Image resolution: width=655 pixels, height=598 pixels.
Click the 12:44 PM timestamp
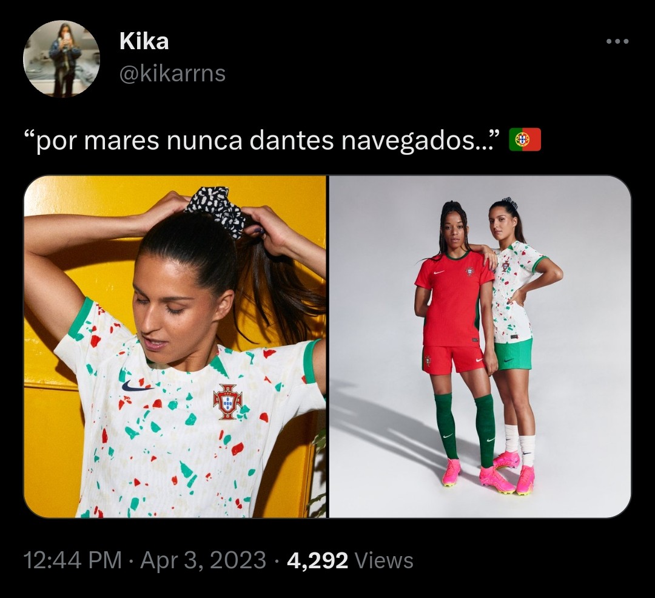(x=73, y=560)
